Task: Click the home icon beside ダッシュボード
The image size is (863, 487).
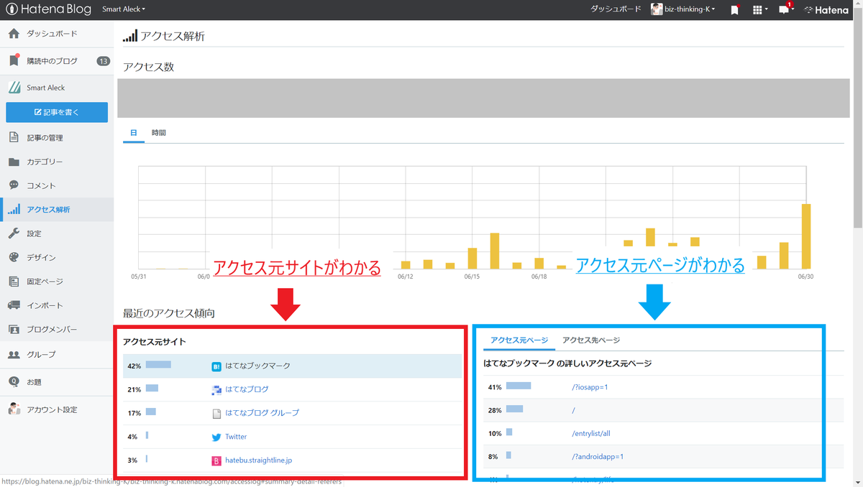Action: (14, 34)
